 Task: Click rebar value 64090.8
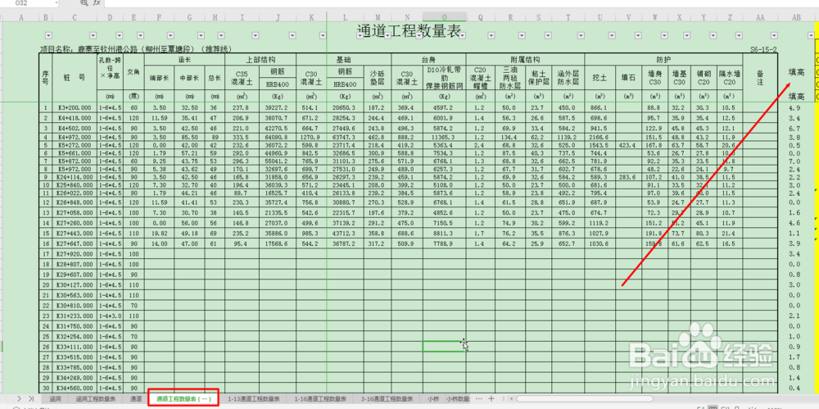[x=277, y=137]
